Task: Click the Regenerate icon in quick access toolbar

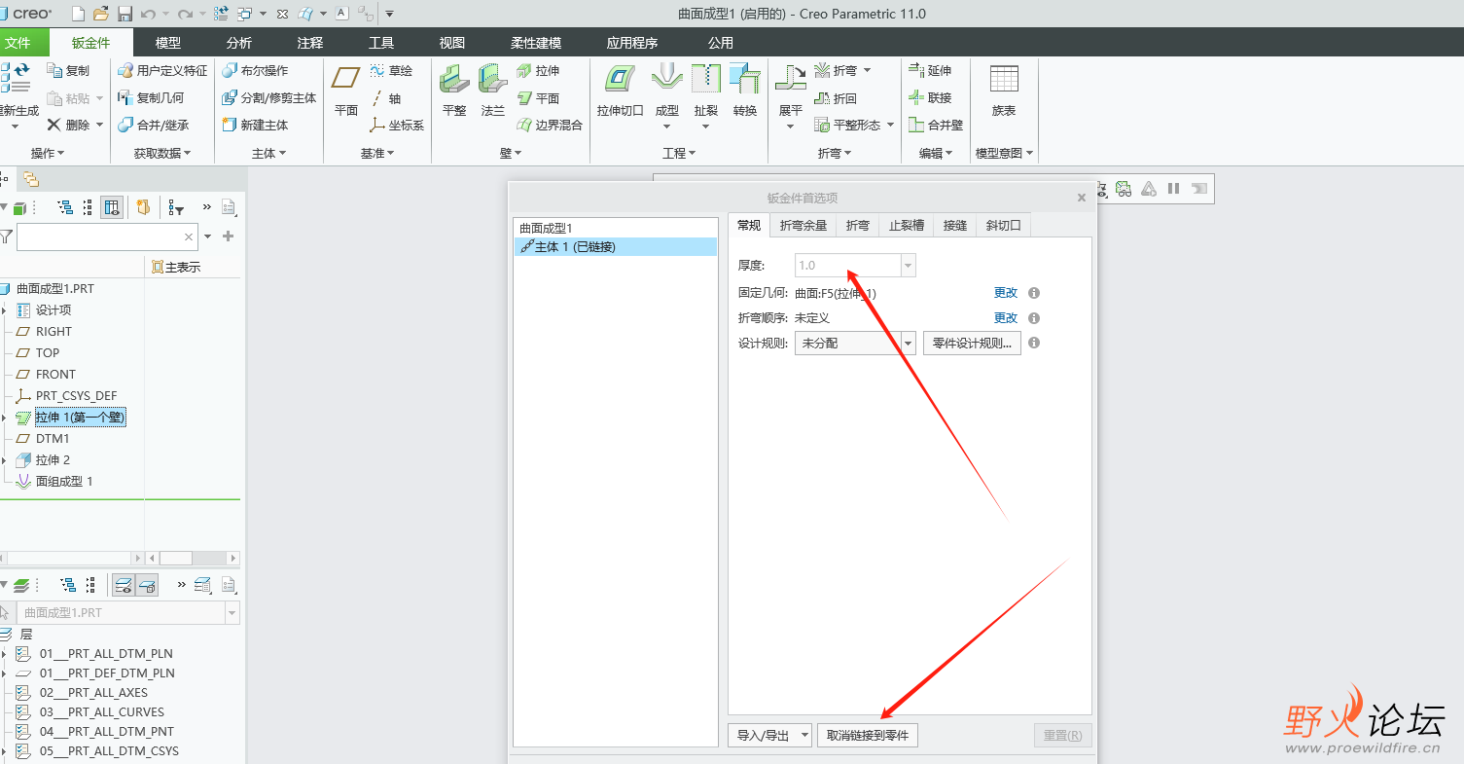Action: tap(221, 14)
